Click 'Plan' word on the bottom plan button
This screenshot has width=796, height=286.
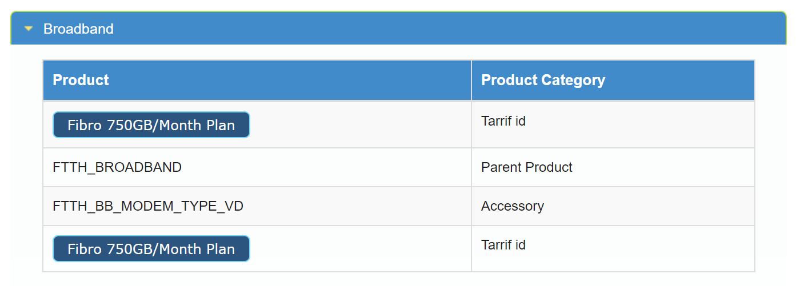tap(220, 249)
